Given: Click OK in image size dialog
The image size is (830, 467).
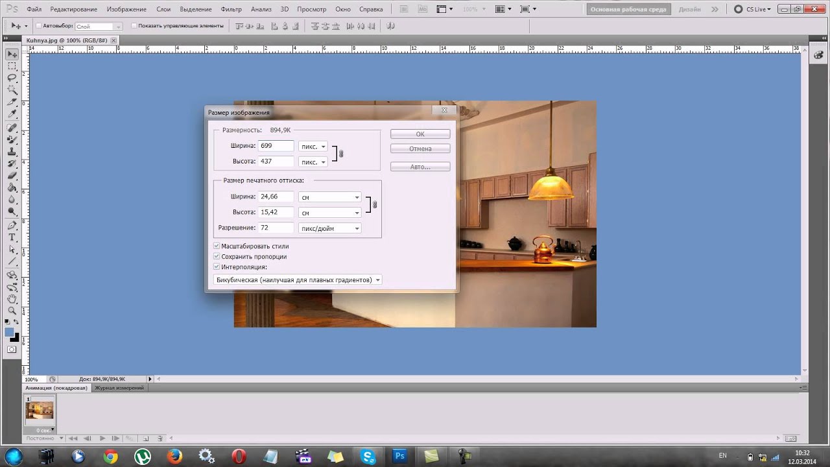Looking at the screenshot, I should (x=420, y=134).
